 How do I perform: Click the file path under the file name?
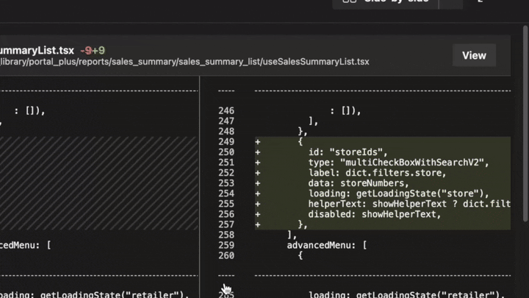click(x=184, y=62)
